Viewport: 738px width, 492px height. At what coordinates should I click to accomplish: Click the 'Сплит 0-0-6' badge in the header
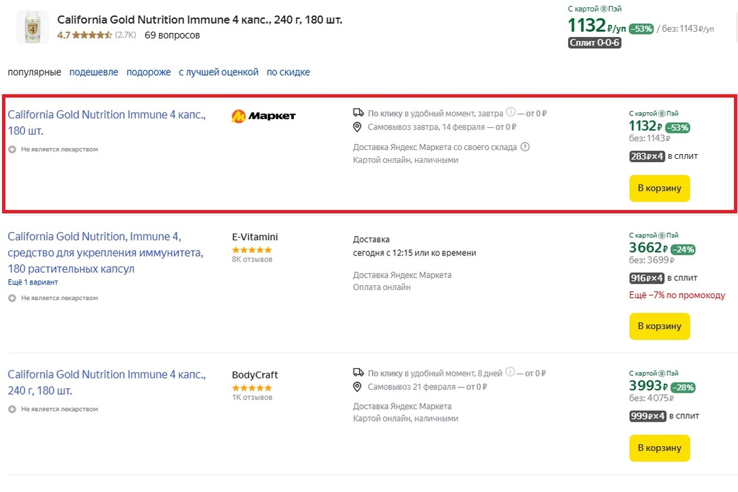point(594,43)
